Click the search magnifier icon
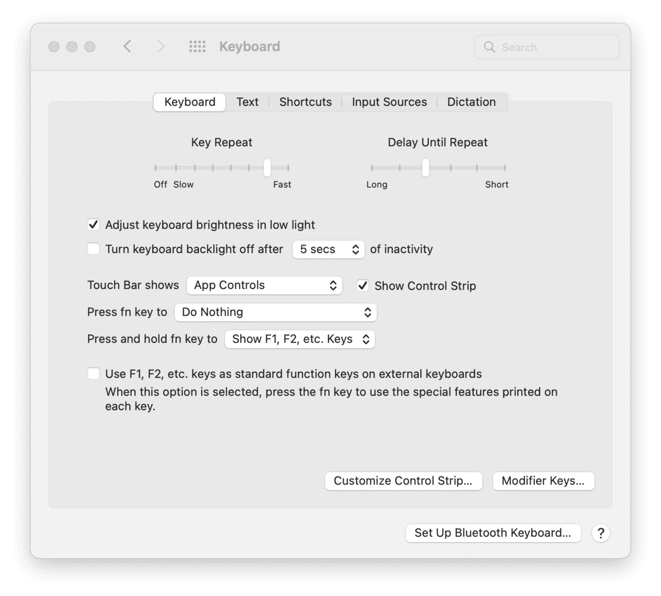 pyautogui.click(x=489, y=47)
